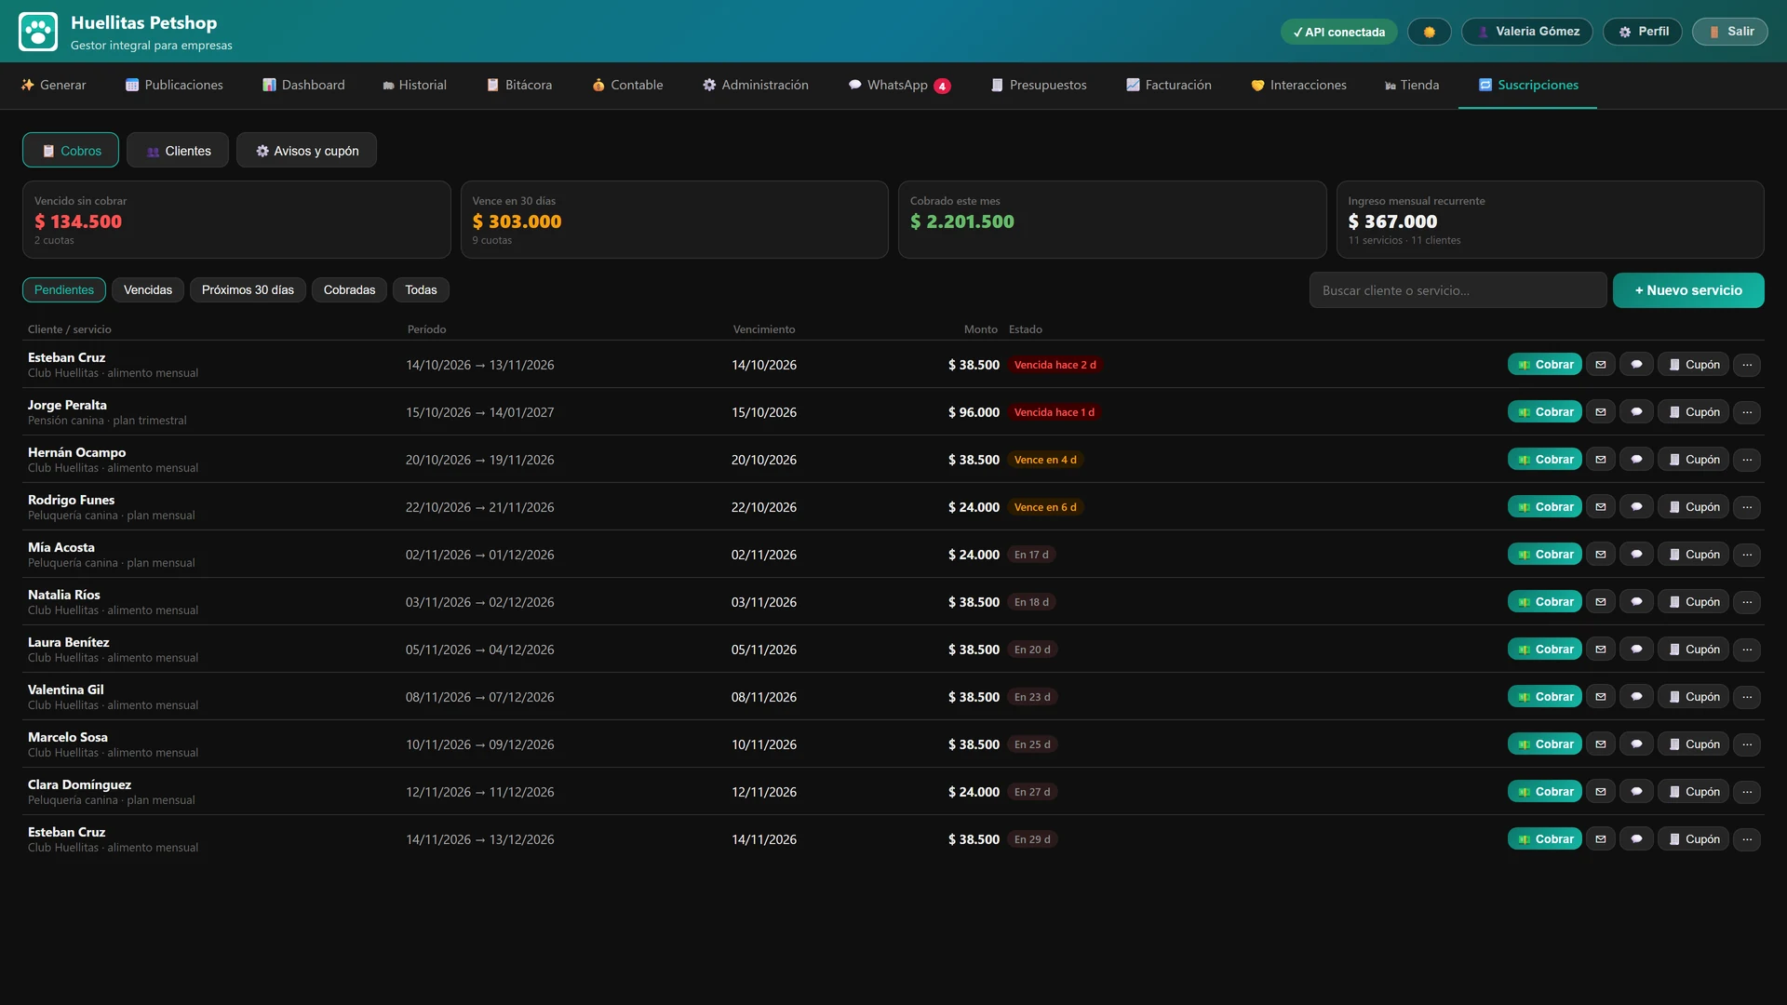This screenshot has height=1005, width=1787.
Task: Select the Clientes sub-tab
Action: click(178, 151)
